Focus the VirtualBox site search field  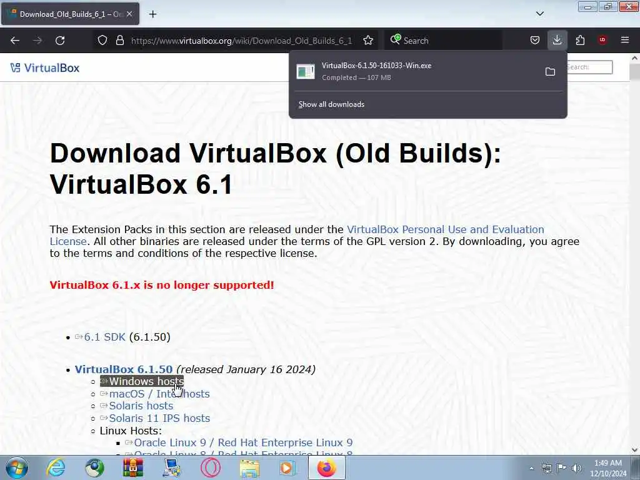pyautogui.click(x=589, y=67)
